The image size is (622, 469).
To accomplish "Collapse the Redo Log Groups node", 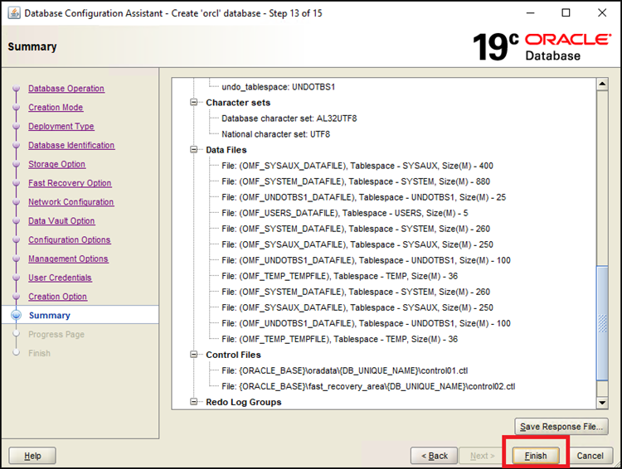I will [193, 402].
